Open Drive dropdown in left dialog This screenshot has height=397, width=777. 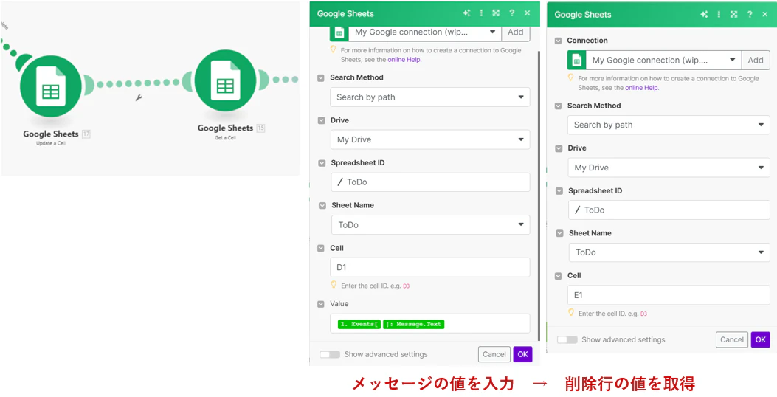[430, 139]
